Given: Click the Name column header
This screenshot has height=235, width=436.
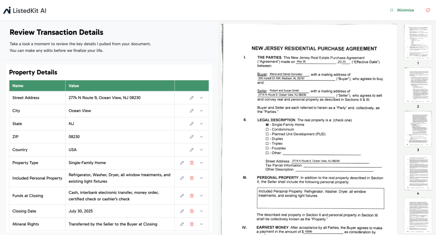Looking at the screenshot, I should click(18, 86).
